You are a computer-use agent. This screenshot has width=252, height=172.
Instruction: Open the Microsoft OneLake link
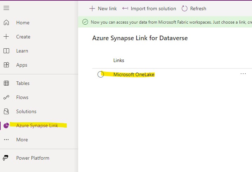coord(134,74)
